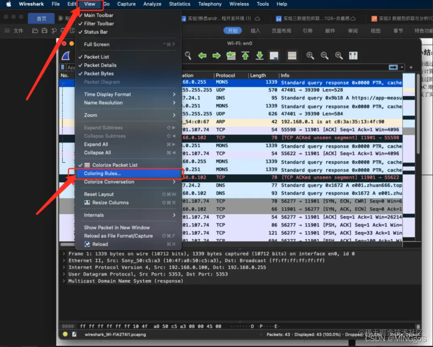Open the filter history dropdown arrow
The height and width of the screenshot is (347, 433).
402,67
